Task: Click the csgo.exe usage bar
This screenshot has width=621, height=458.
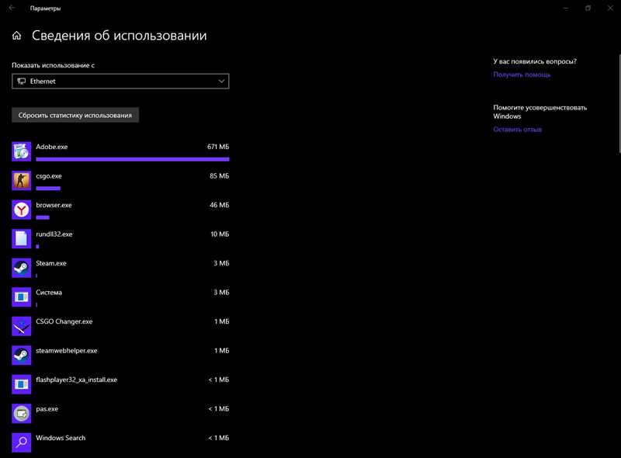Action: pyautogui.click(x=48, y=188)
